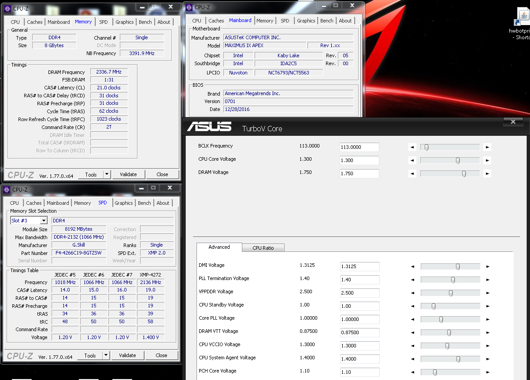Switch to CPU Ratio tab in TurboV Core
Viewport: 530px width, 380px height.
(263, 248)
